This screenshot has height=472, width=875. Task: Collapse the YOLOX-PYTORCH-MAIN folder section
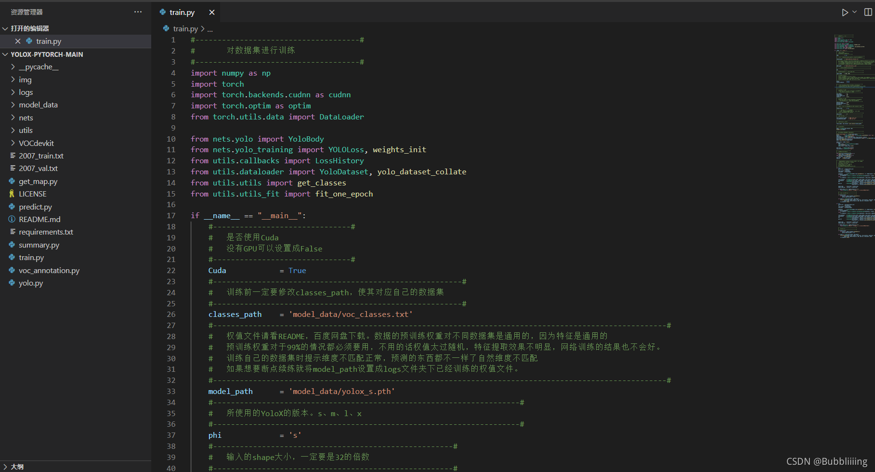click(5, 54)
